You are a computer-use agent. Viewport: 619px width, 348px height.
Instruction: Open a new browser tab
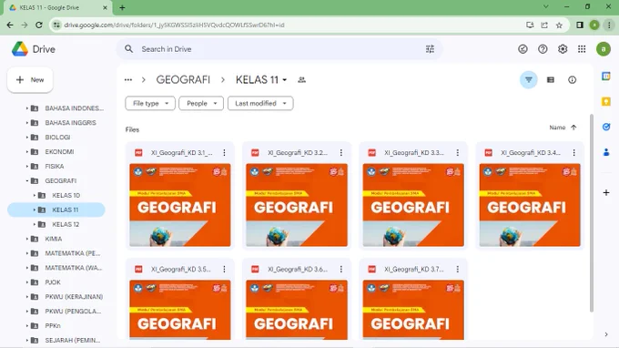click(x=122, y=7)
